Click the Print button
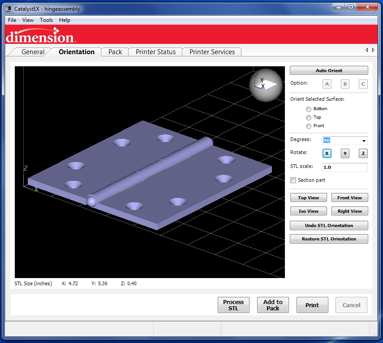 tap(312, 305)
